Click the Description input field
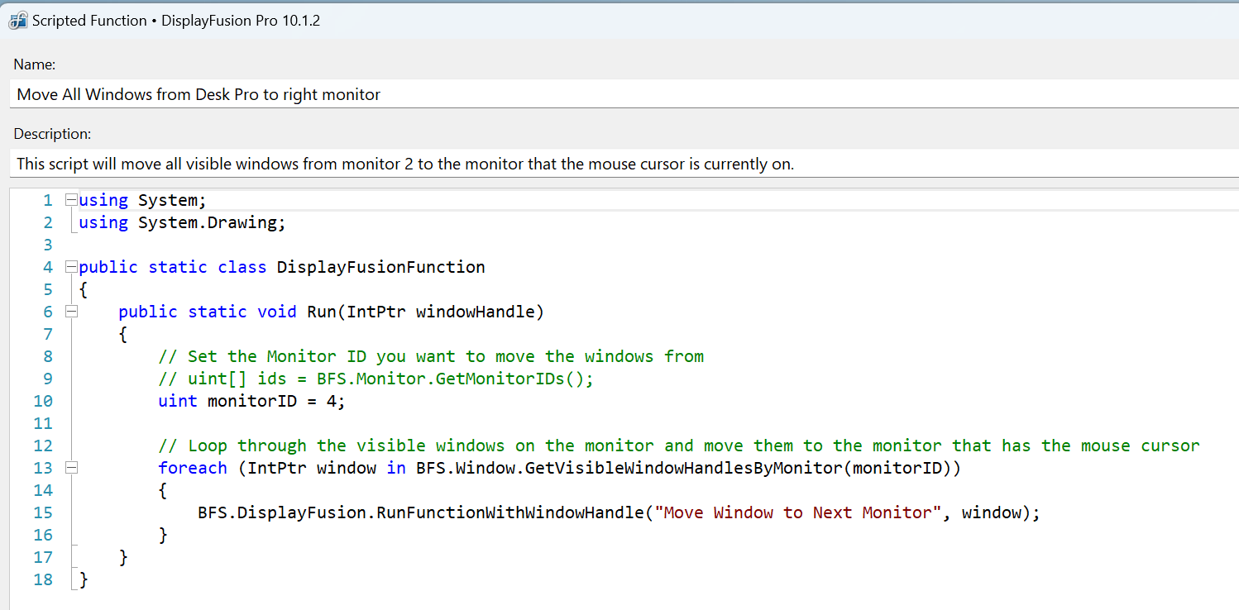The width and height of the screenshot is (1239, 610). [x=625, y=164]
